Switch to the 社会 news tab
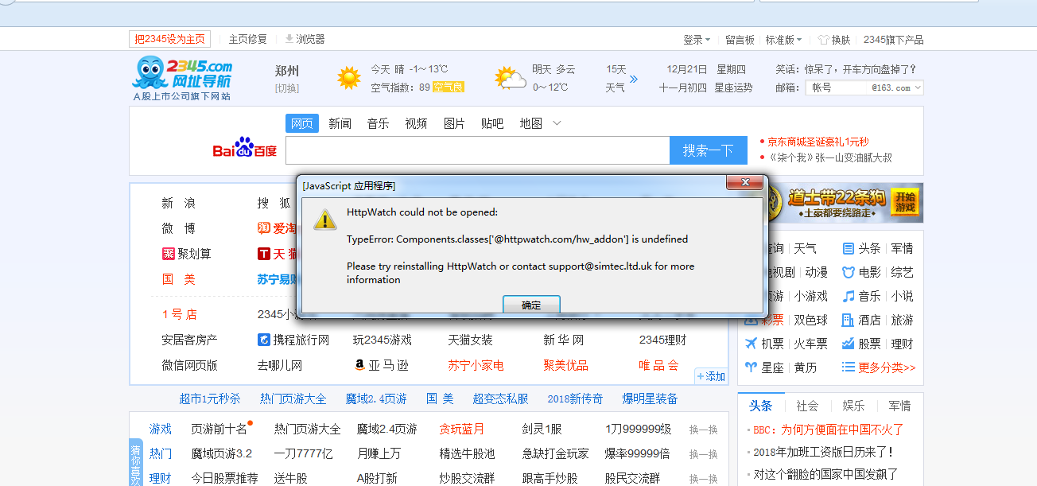The image size is (1037, 486). point(807,406)
